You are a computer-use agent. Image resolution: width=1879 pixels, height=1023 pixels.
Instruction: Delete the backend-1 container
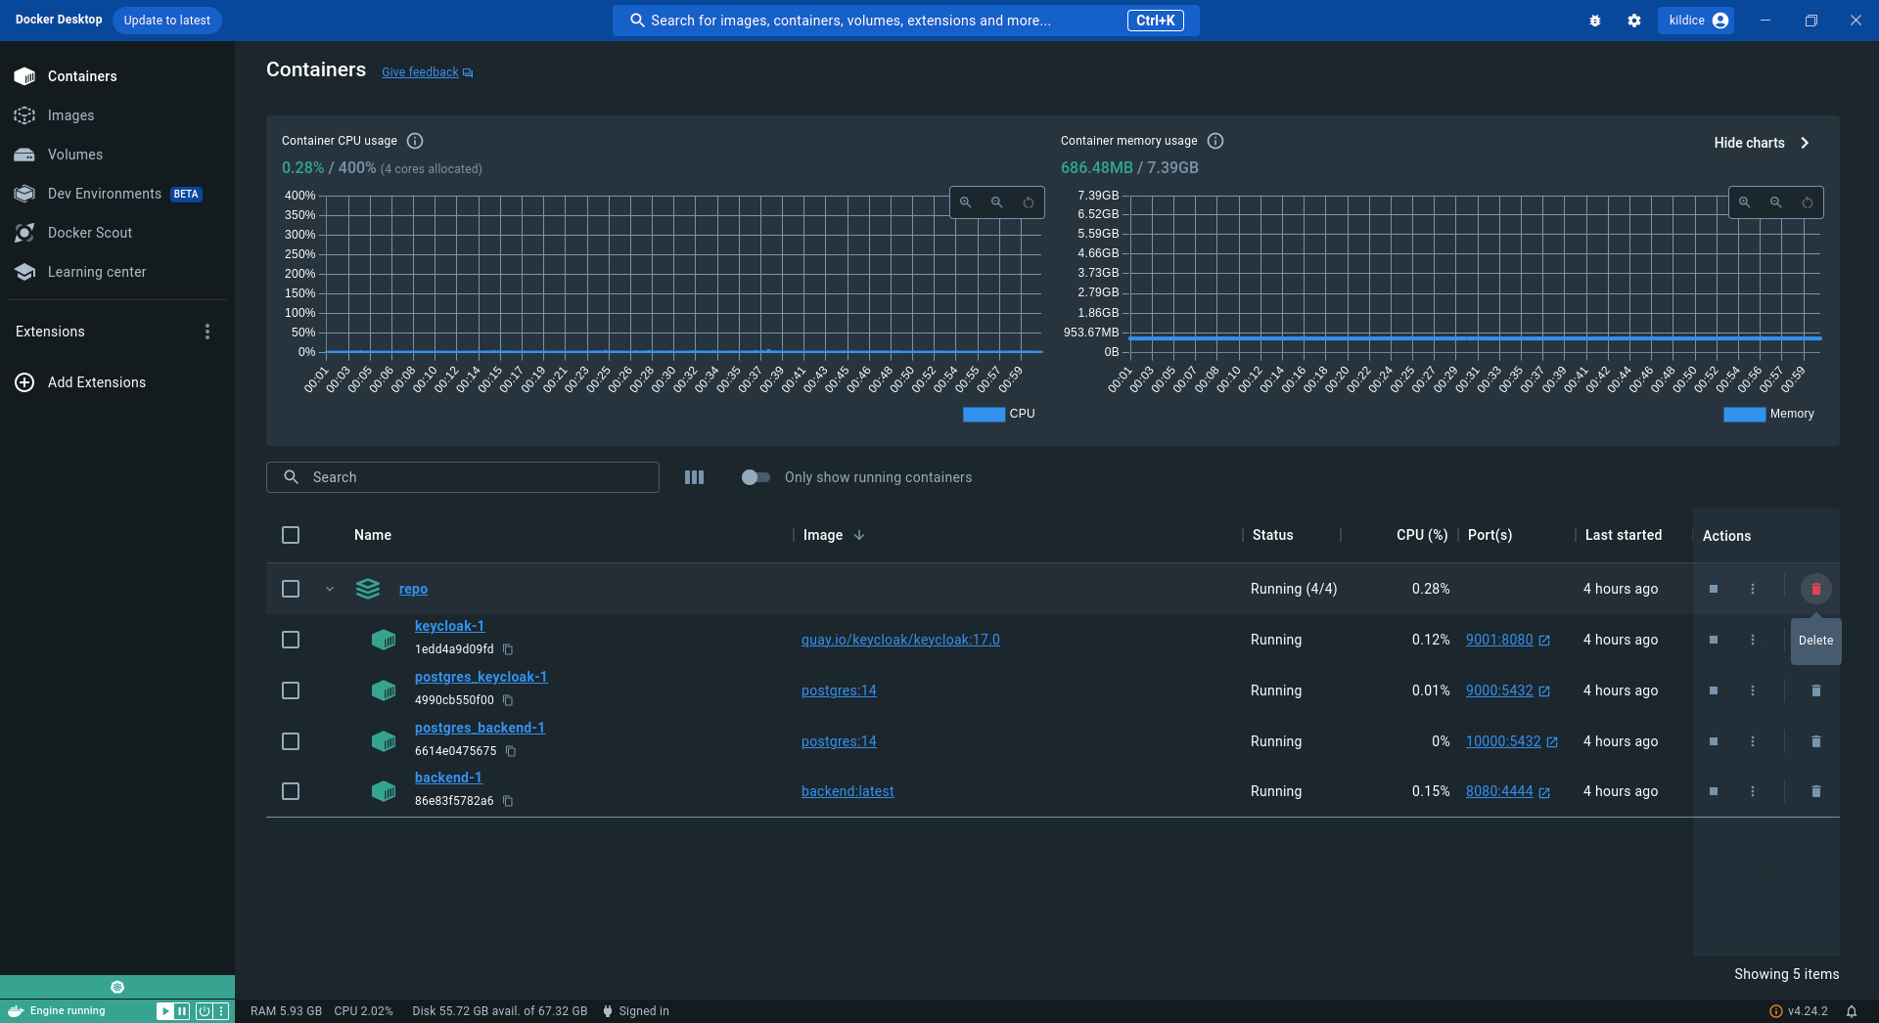(x=1816, y=791)
